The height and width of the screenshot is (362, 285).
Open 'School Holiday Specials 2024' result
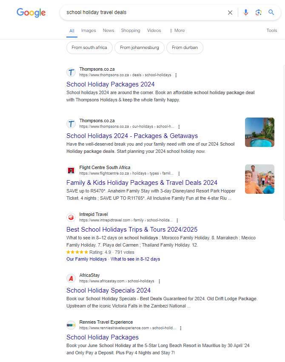(108, 290)
